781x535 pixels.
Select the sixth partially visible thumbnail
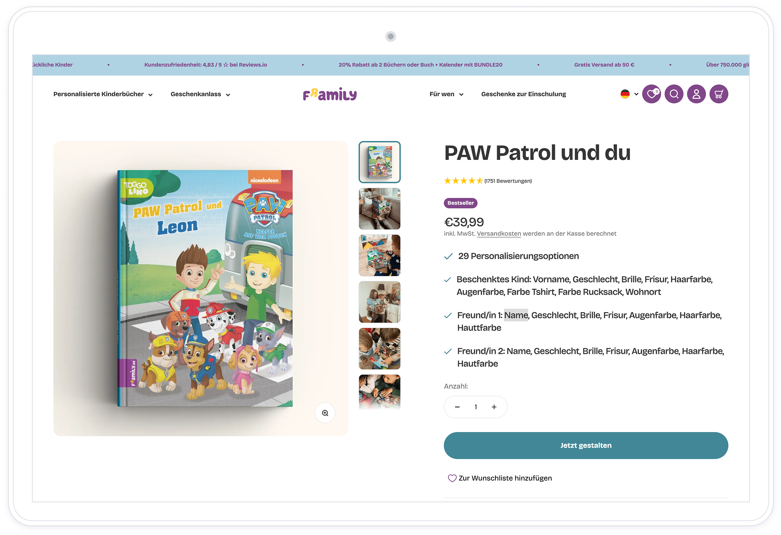coord(380,392)
